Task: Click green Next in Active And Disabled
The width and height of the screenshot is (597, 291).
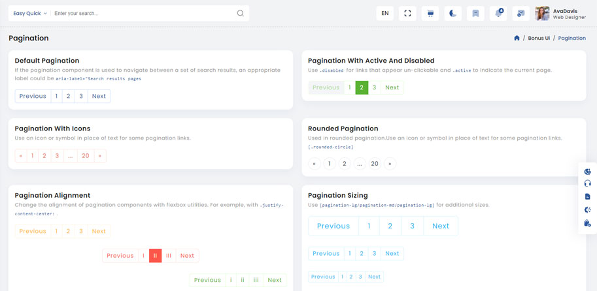Action: (x=392, y=87)
